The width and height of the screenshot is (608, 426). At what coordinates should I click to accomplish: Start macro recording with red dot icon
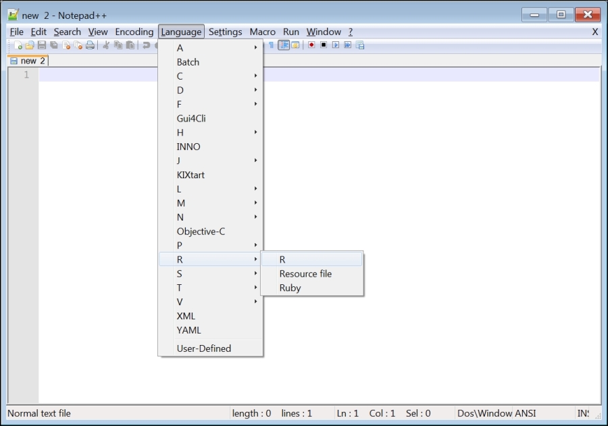tap(311, 45)
